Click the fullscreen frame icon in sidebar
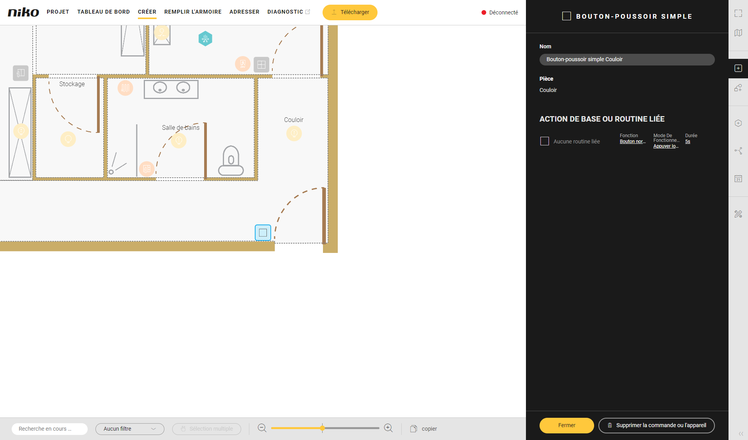This screenshot has width=748, height=440. coord(738,13)
